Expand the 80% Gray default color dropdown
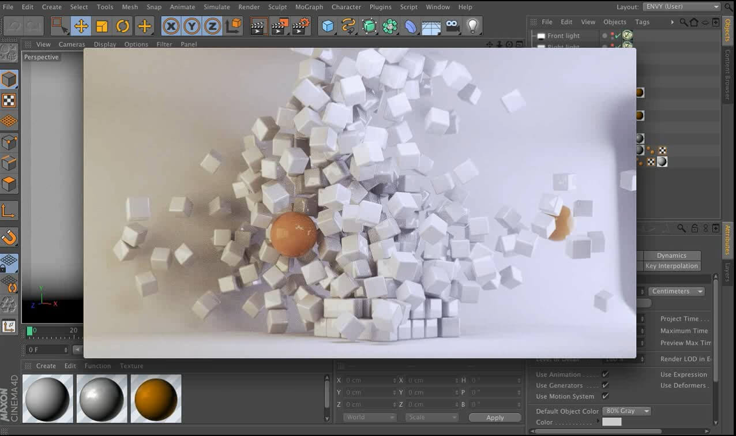This screenshot has width=736, height=436. click(626, 411)
